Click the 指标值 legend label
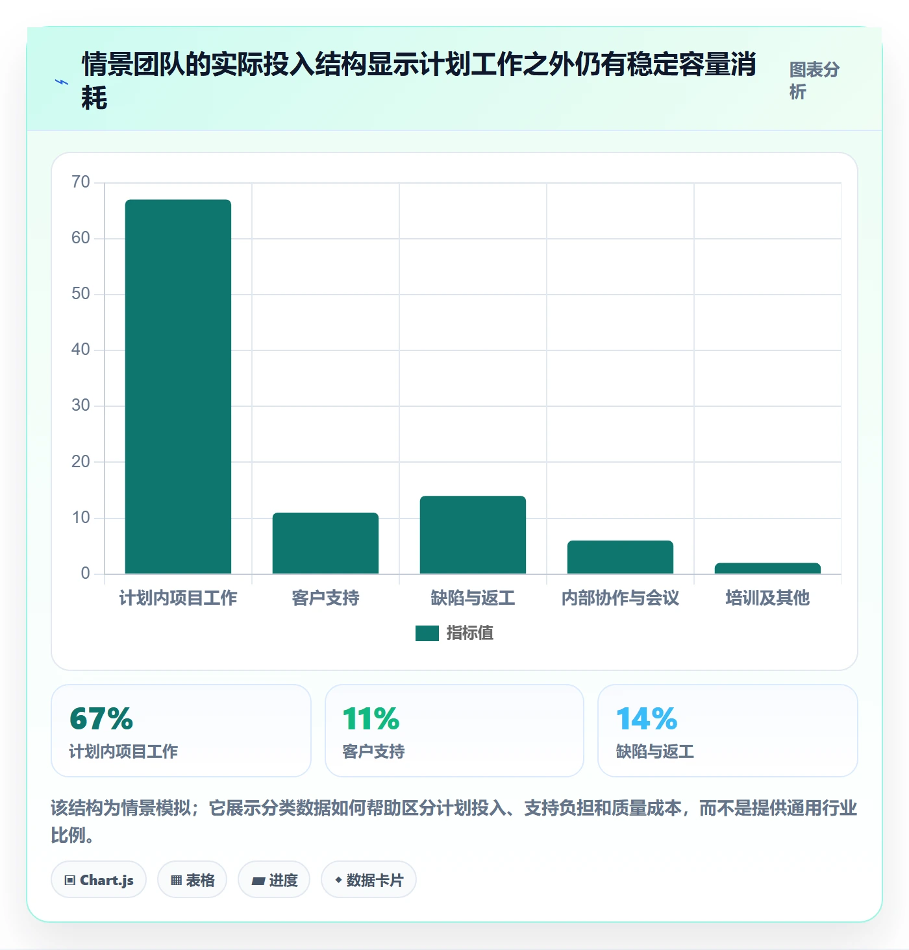 (x=470, y=633)
